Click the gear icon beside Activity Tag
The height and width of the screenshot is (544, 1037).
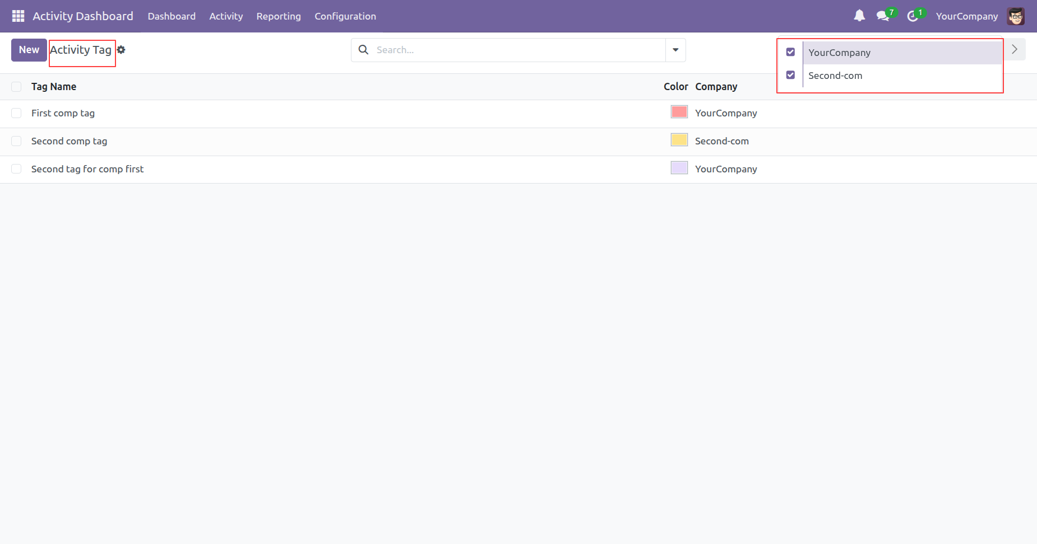tap(121, 50)
